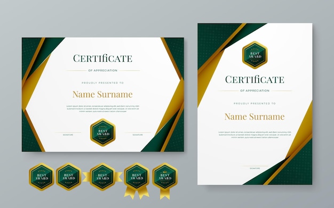Select "Name Surname" on the landscape certificate
This screenshot has height=208, width=334.
(x=102, y=94)
